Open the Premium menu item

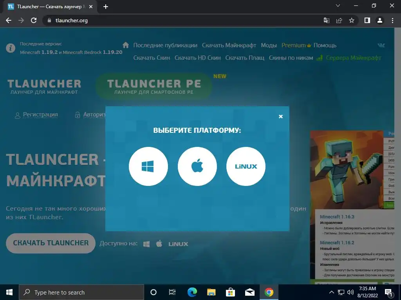click(296, 45)
